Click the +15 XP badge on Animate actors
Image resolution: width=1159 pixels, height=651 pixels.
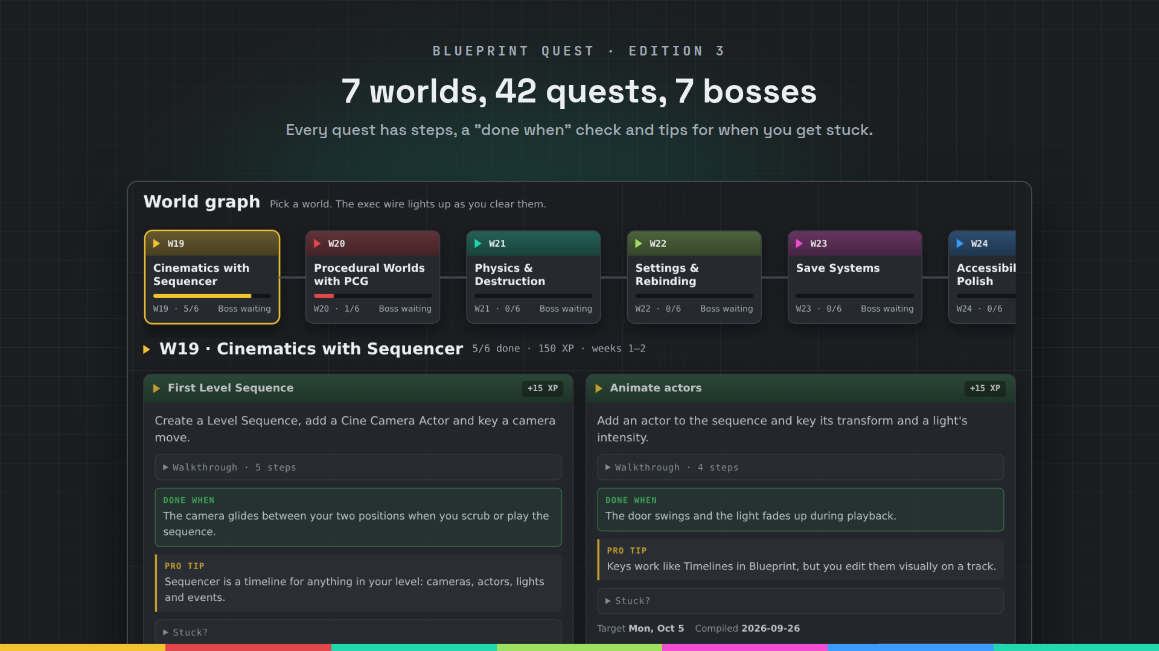(985, 388)
